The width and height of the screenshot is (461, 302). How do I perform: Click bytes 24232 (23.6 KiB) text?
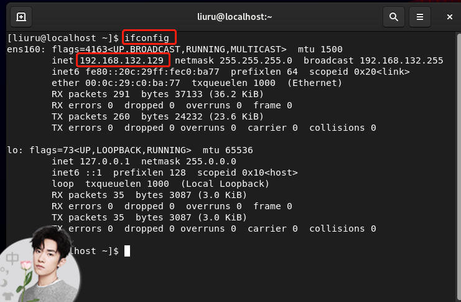(x=202, y=116)
